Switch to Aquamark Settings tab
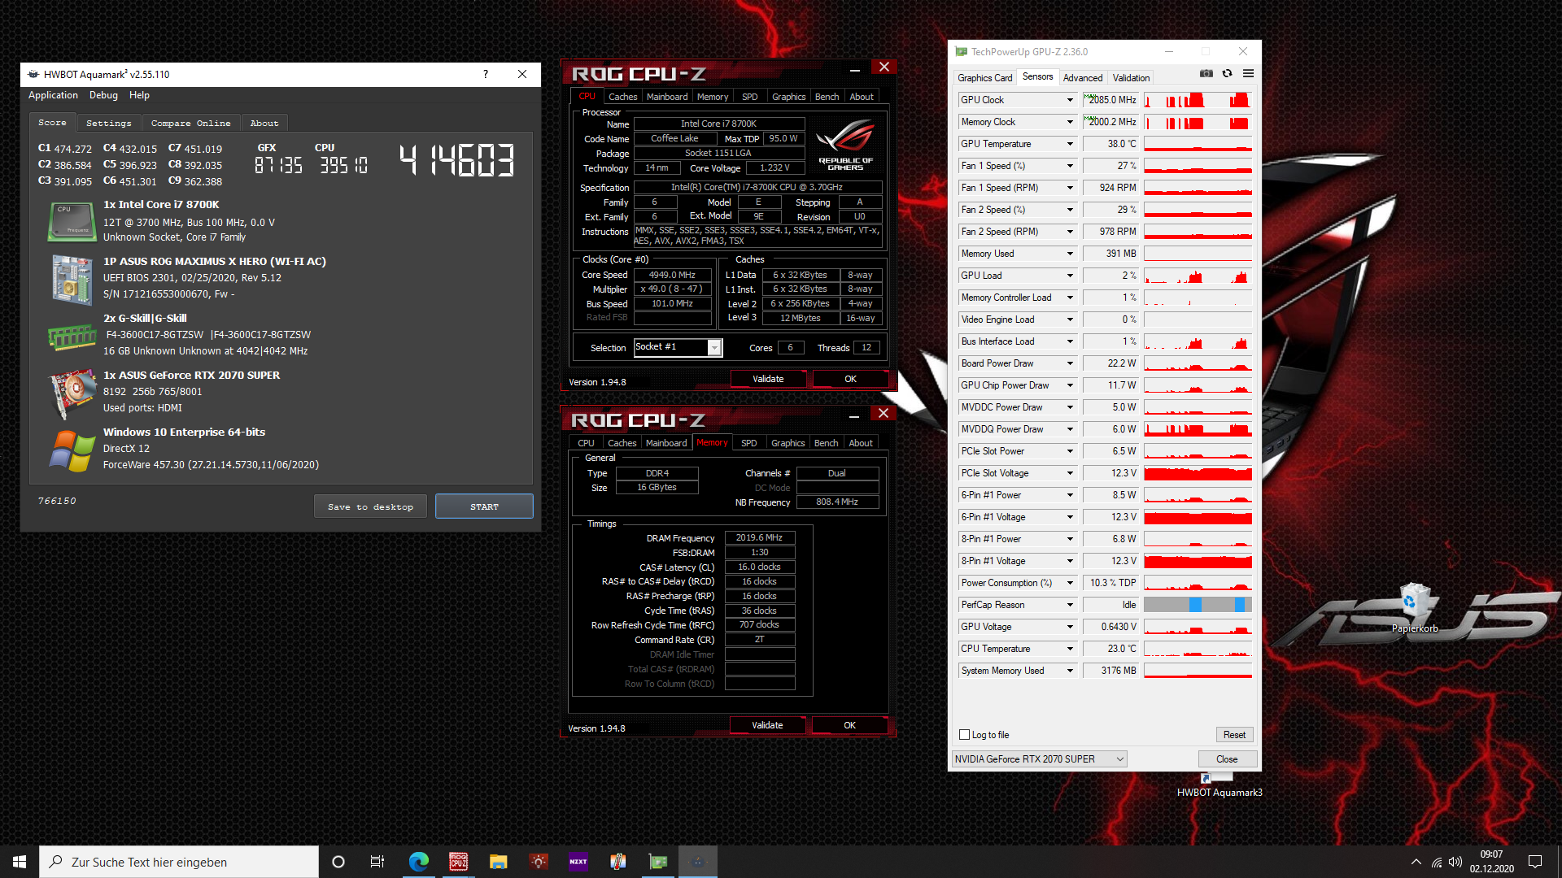Image resolution: width=1562 pixels, height=878 pixels. (x=109, y=123)
